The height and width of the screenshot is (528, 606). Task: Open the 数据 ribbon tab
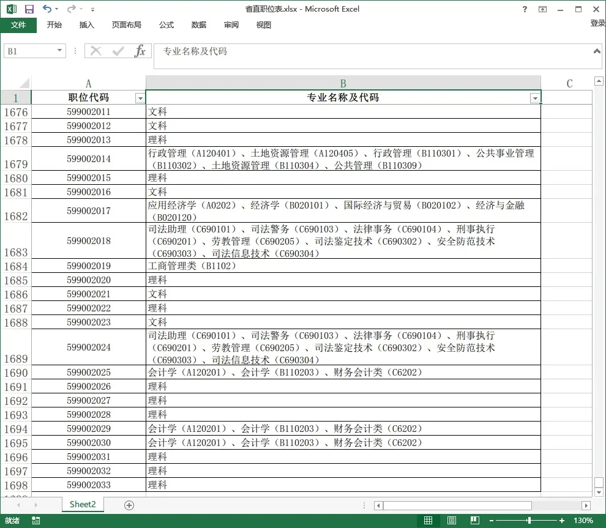(x=199, y=25)
